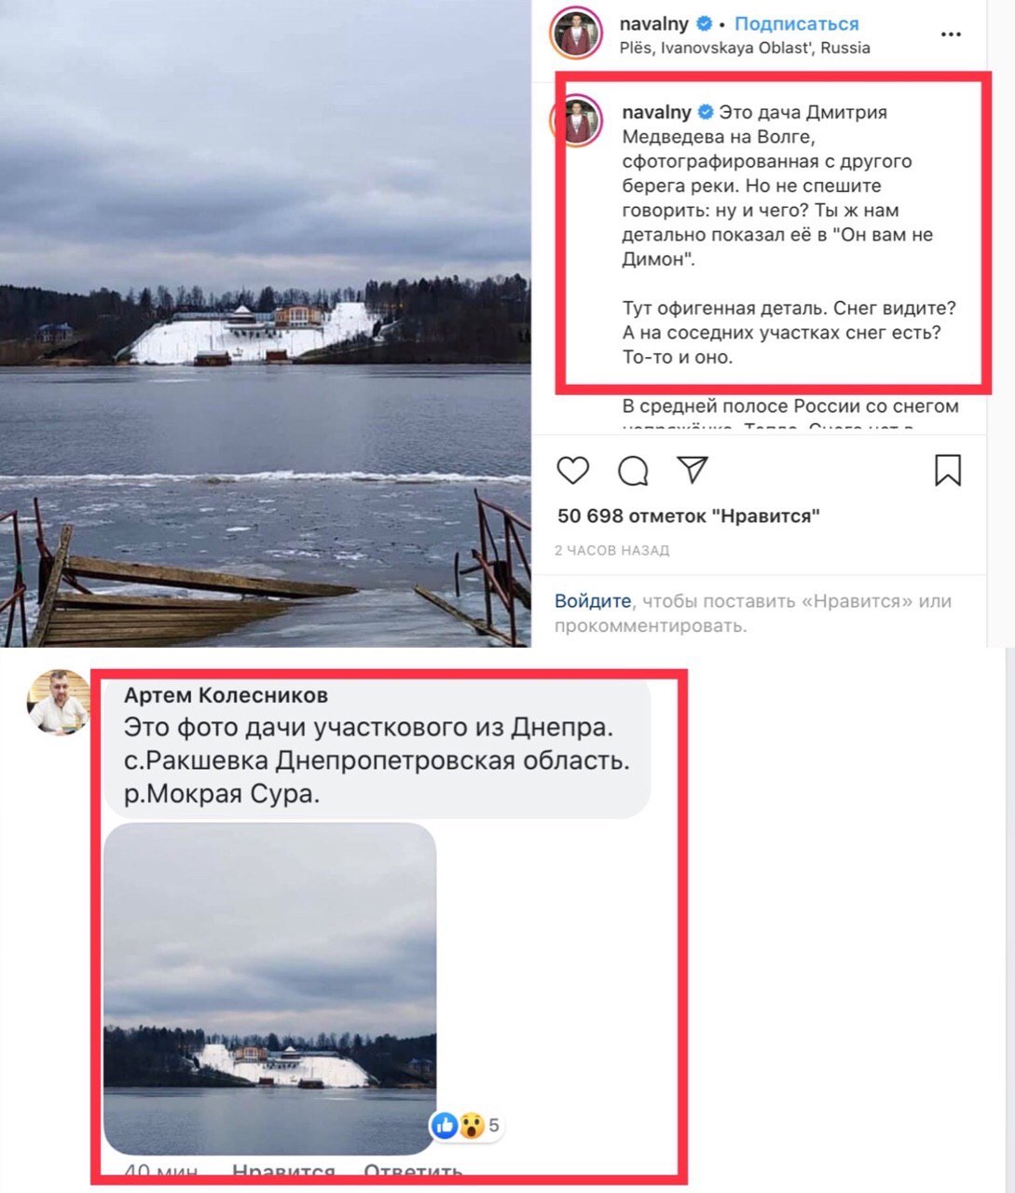The height and width of the screenshot is (1193, 1015).
Task: Open the Plës, Ivanovskaya Oblast' location
Action: coord(745,48)
